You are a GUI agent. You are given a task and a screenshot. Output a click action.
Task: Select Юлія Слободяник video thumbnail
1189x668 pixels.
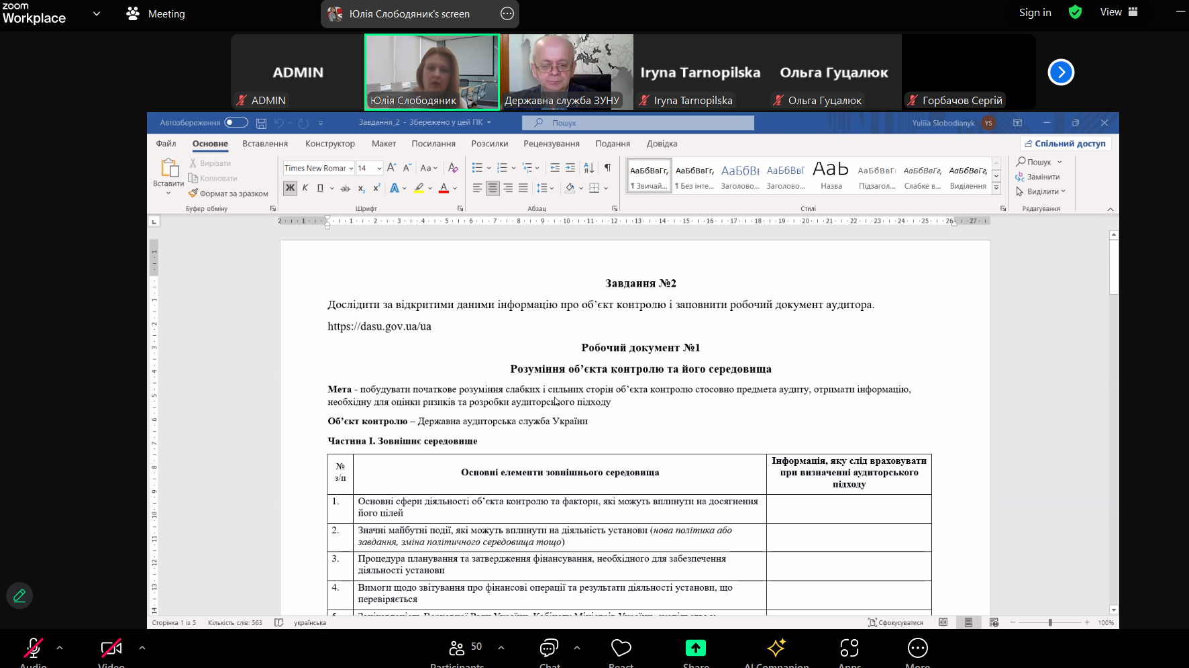pos(432,72)
